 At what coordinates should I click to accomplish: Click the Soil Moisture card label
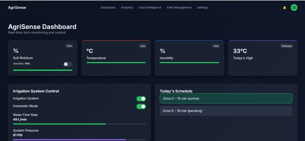pyautogui.click(x=23, y=58)
